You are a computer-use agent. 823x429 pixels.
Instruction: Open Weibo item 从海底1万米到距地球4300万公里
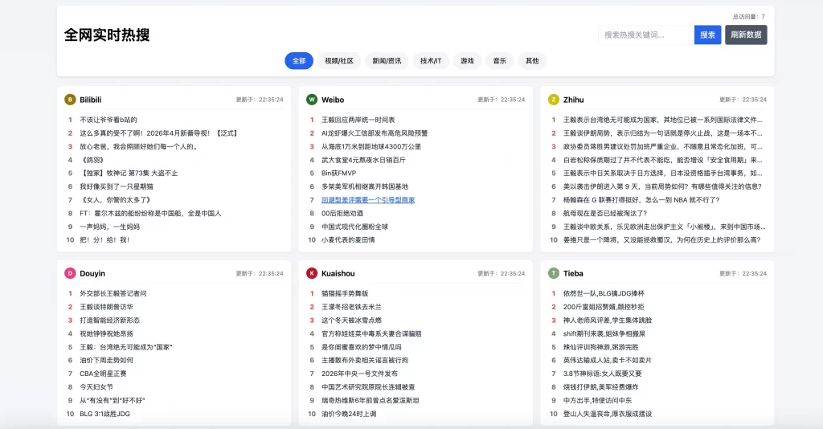(371, 146)
